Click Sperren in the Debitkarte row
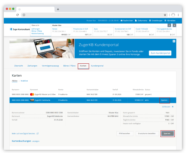 coord(164,100)
